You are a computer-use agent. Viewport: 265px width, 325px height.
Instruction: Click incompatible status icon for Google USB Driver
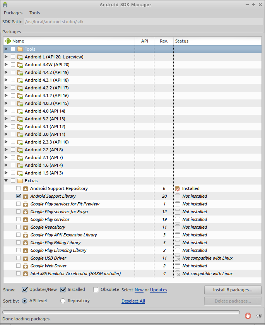click(x=178, y=258)
